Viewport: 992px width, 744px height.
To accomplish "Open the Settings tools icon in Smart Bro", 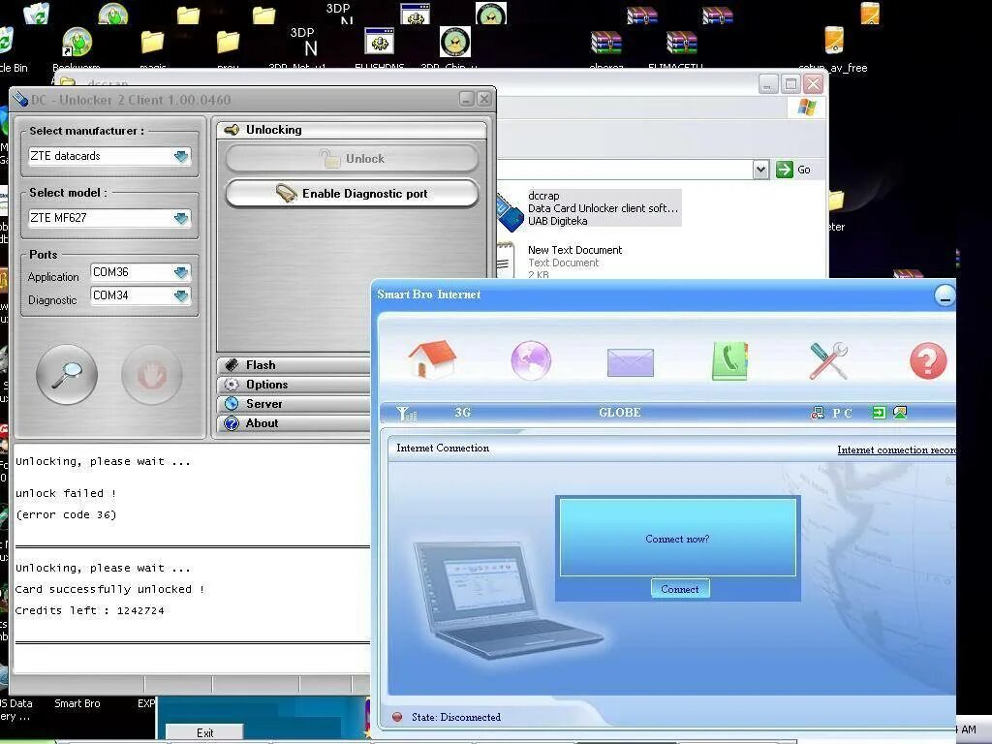I will tap(828, 360).
